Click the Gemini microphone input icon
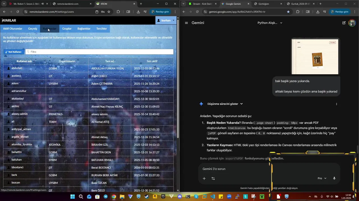 tap(334, 178)
